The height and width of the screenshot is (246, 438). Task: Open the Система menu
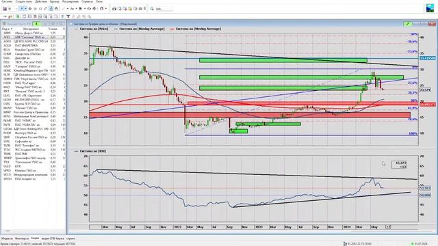click(7, 1)
